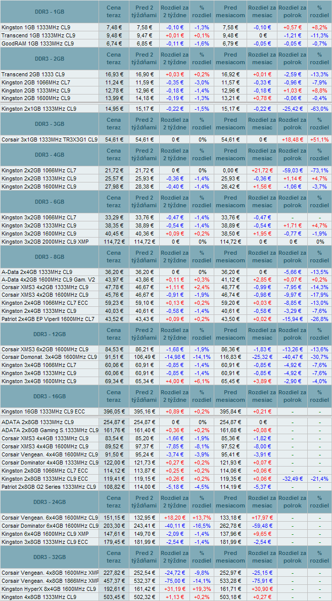Select "Kingston 4x8GB 1333MHz CL9" product name
Screen dimensions: 332x601
click(39, 597)
